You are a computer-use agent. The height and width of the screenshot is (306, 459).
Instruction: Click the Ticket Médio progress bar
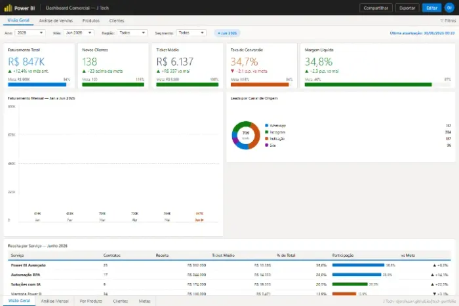(x=188, y=85)
